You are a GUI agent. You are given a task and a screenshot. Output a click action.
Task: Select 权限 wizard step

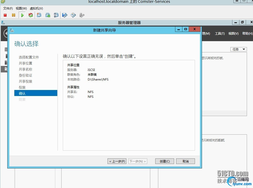[22, 87]
